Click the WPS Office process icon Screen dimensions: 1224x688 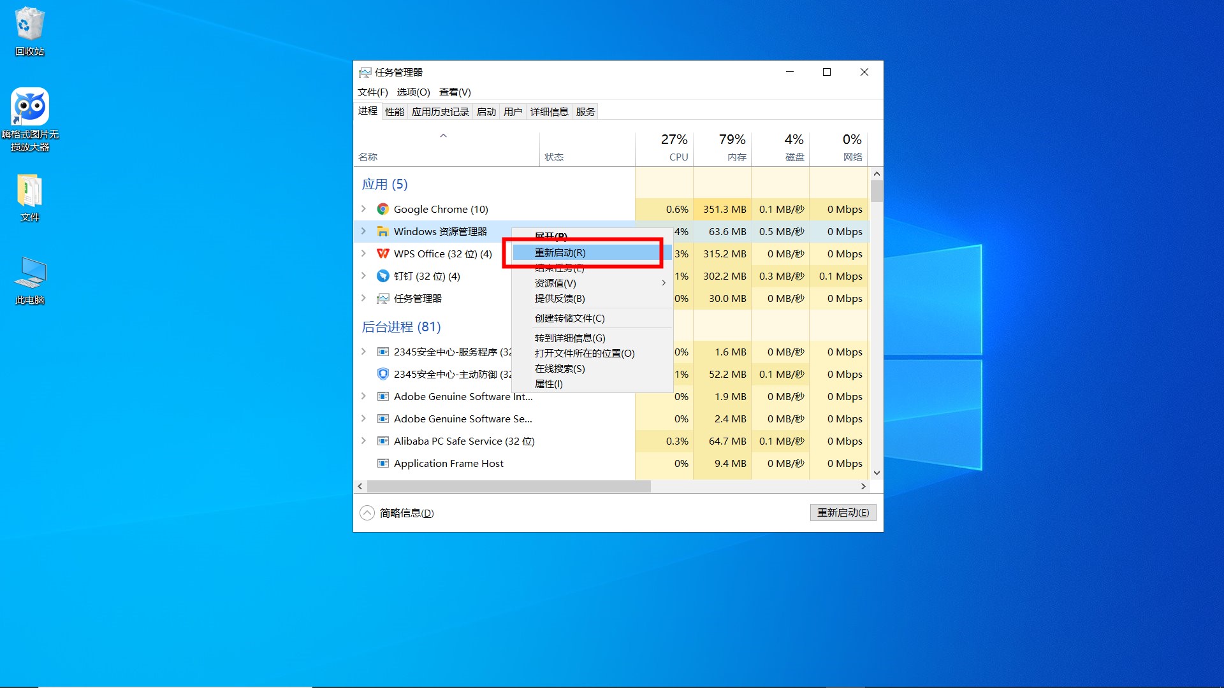[x=382, y=254]
